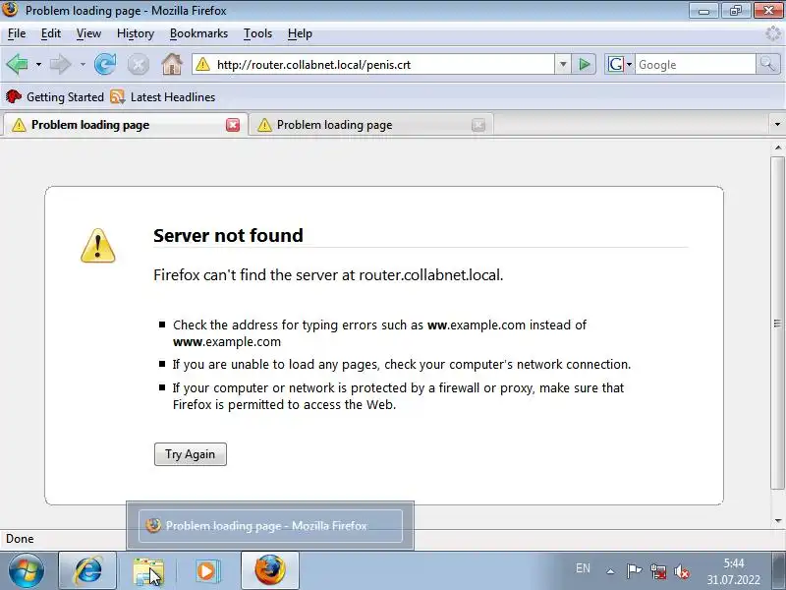
Task: Click the warning site icon in address bar
Action: point(203,64)
